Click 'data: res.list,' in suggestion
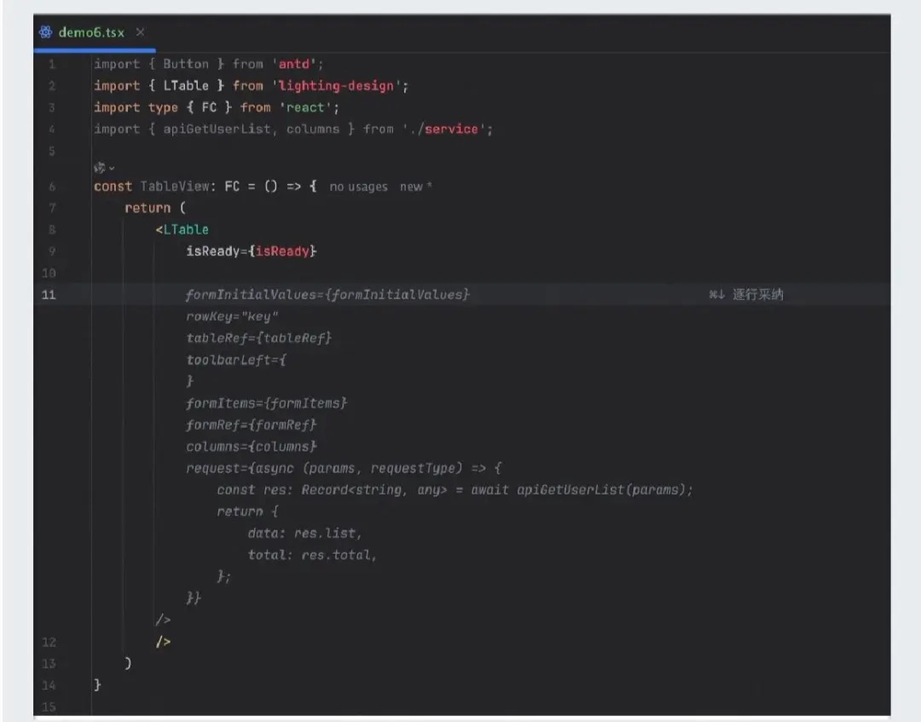 (304, 534)
